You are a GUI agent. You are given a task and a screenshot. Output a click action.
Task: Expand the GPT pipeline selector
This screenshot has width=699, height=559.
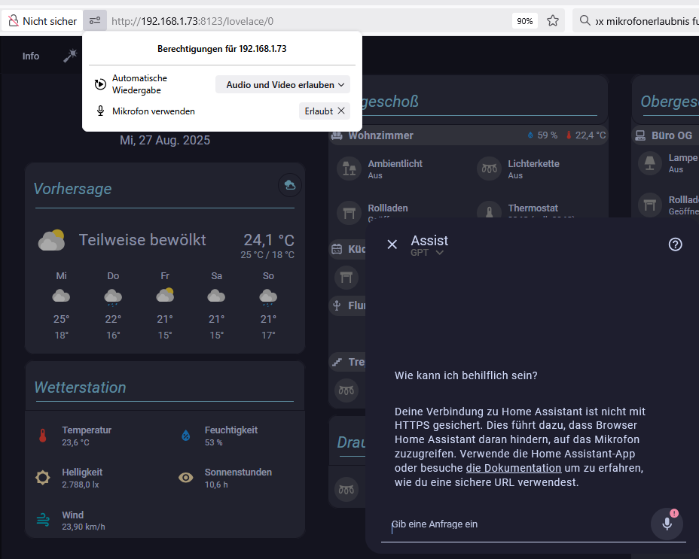coord(426,253)
